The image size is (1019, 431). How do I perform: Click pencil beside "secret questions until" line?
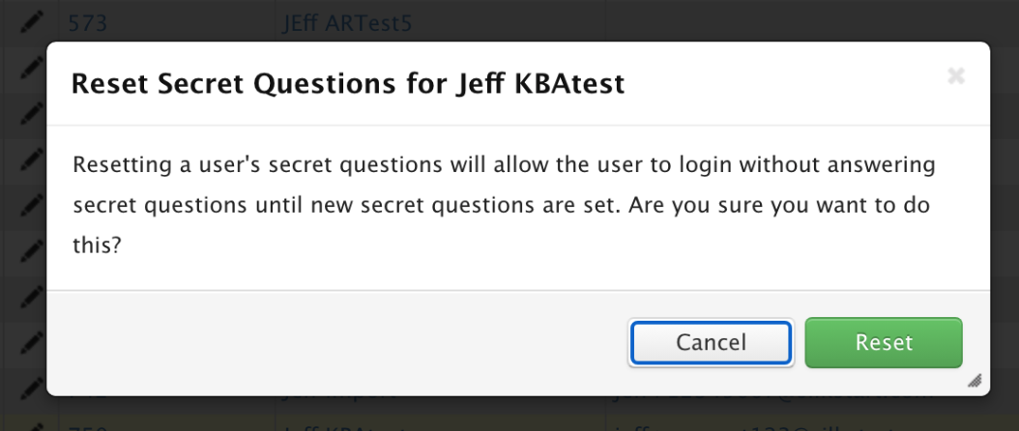[32, 203]
